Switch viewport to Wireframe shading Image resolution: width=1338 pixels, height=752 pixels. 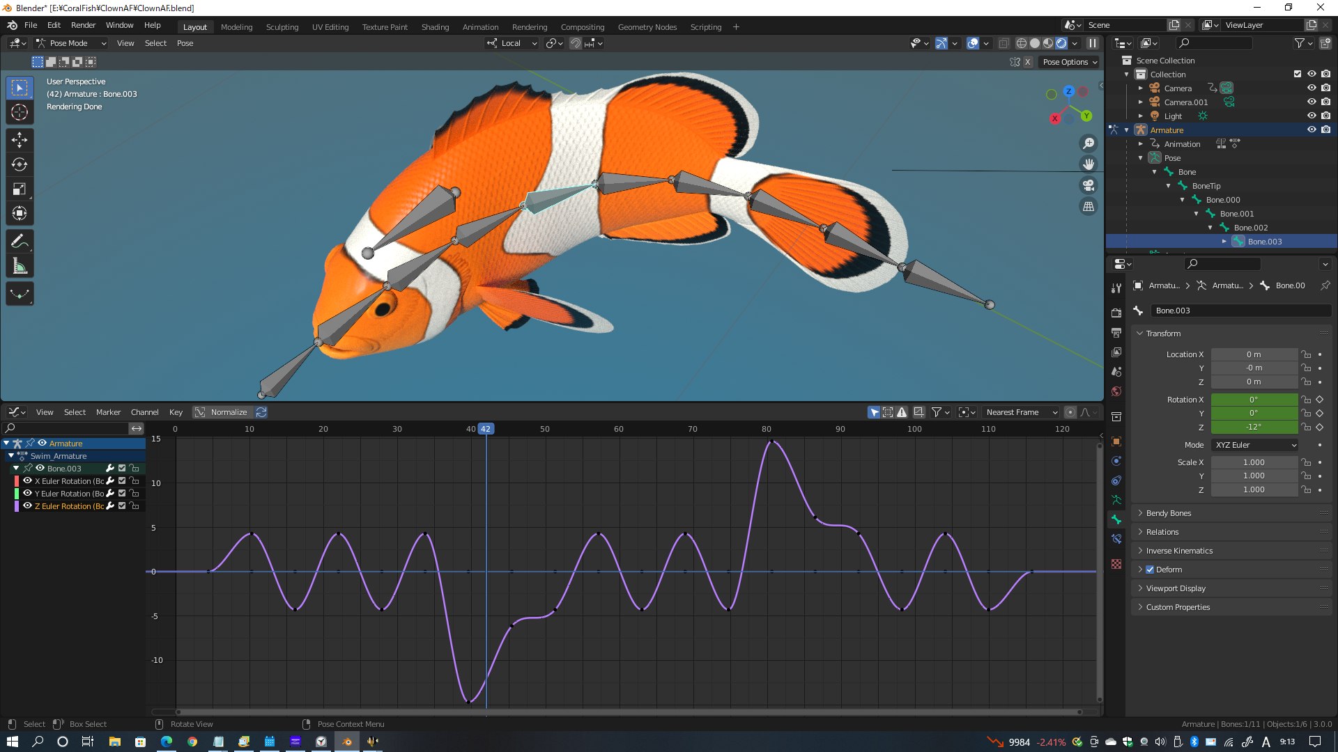(x=1021, y=43)
